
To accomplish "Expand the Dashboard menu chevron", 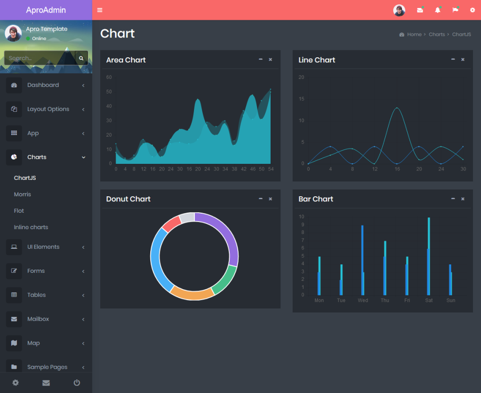I will pos(83,85).
